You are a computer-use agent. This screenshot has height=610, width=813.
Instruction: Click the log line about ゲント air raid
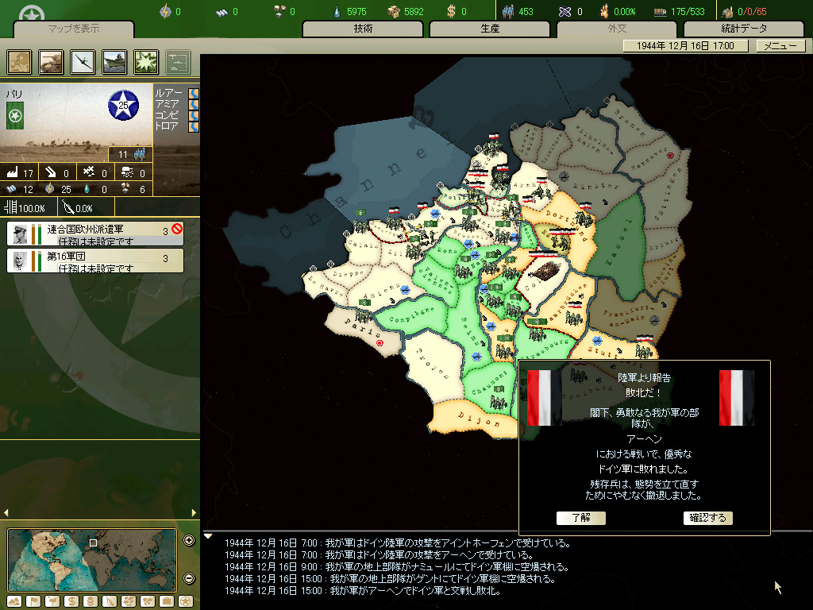pos(390,579)
